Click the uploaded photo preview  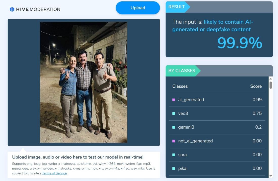click(x=84, y=82)
